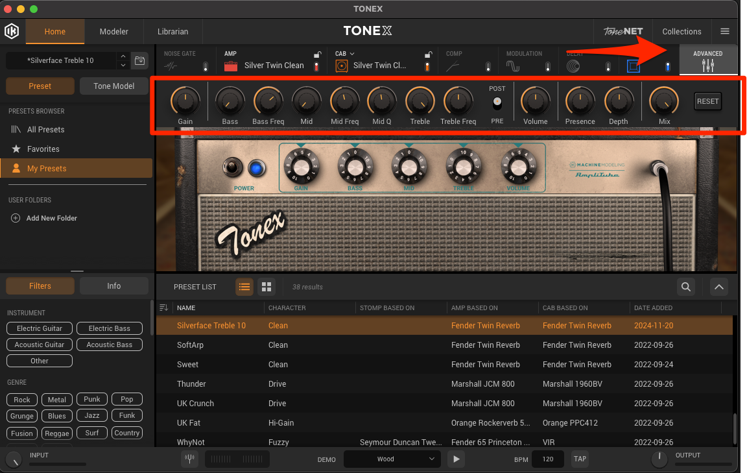
Task: Open the hamburger menu at top right
Action: click(x=725, y=31)
